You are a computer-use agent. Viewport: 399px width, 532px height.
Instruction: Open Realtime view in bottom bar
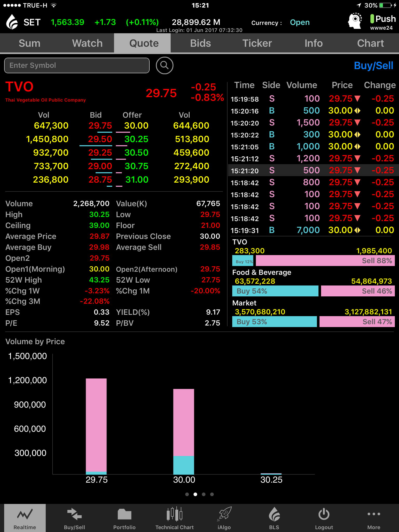(25, 518)
